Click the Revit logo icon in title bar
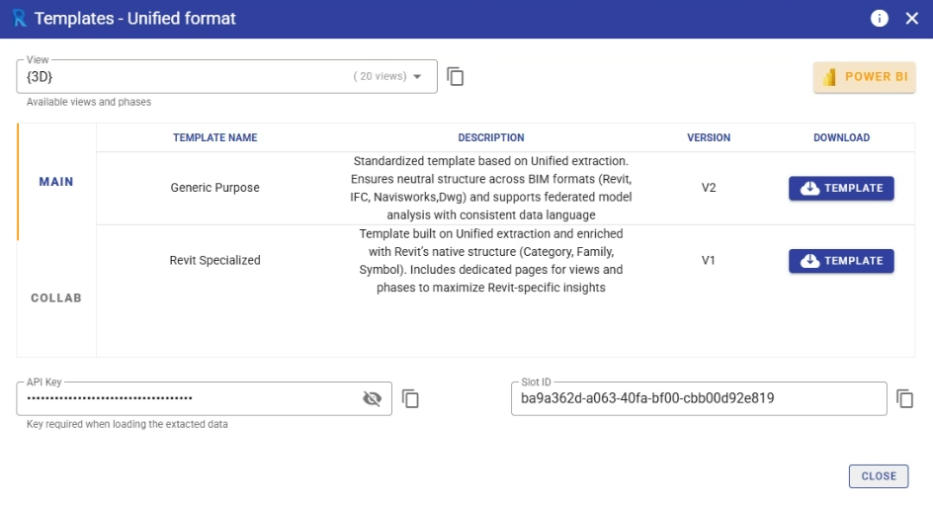933x509 pixels. 19,19
